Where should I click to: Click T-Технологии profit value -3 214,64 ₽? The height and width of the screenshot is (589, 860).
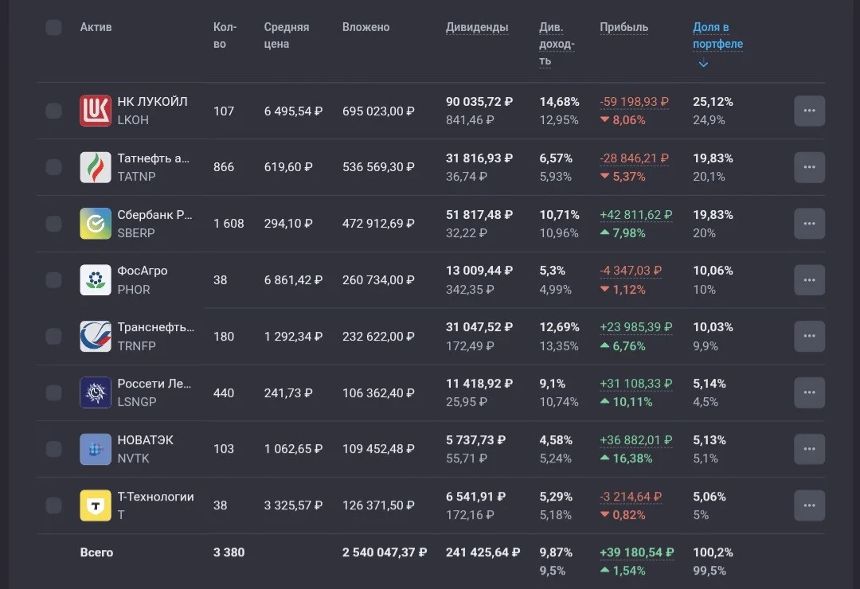[631, 497]
